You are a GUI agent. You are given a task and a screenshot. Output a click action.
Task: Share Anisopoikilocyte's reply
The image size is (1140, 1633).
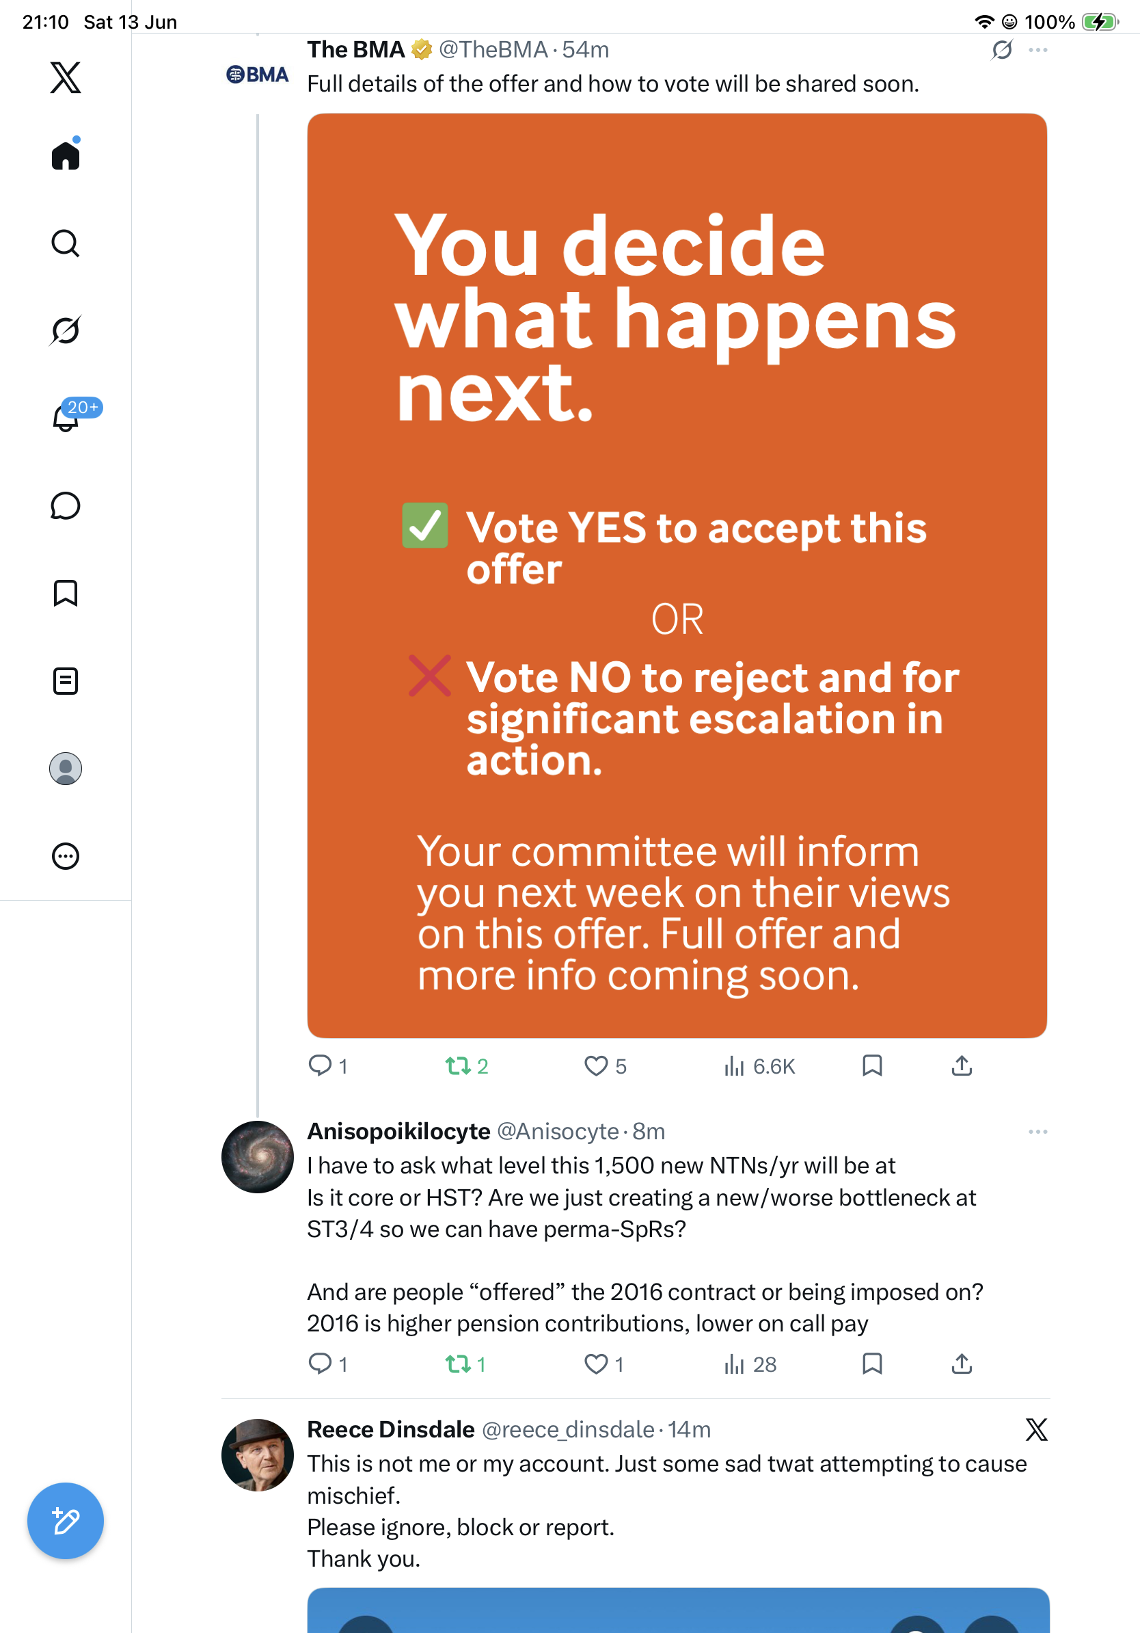(x=962, y=1364)
